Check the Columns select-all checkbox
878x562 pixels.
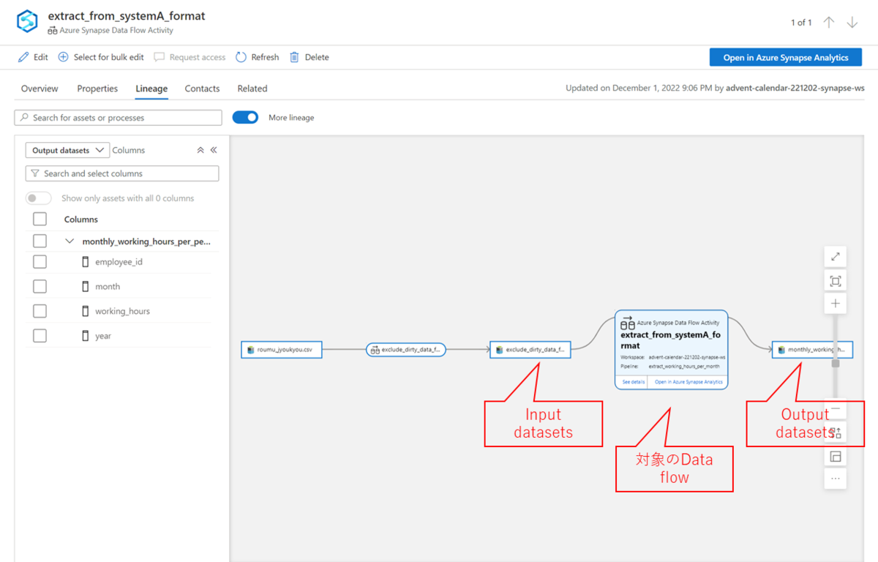40,220
